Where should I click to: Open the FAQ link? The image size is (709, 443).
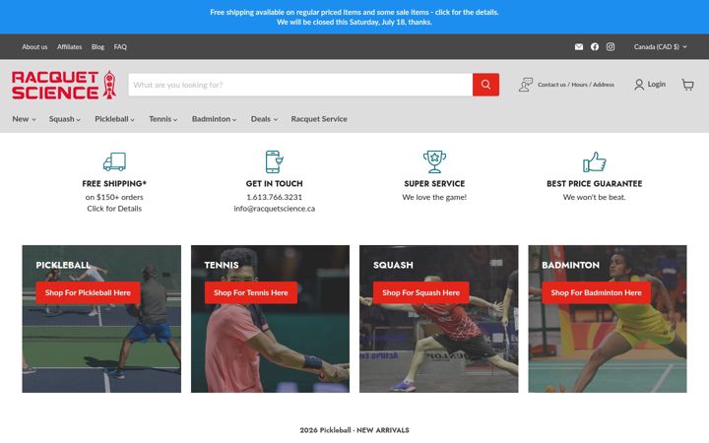(x=120, y=47)
